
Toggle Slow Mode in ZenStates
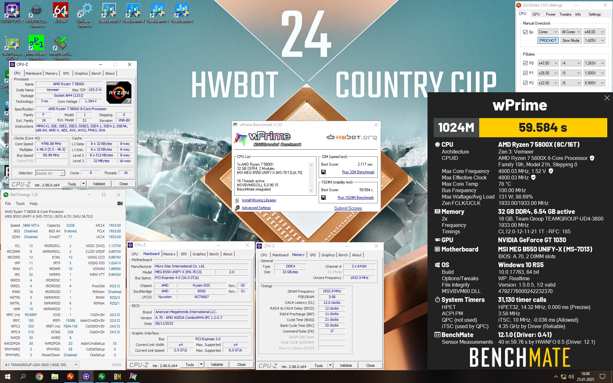click(x=571, y=41)
